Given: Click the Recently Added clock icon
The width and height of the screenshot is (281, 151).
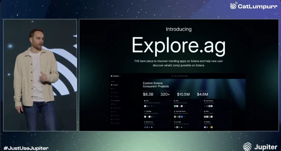Looking at the screenshot, I should pyautogui.click(x=175, y=111).
